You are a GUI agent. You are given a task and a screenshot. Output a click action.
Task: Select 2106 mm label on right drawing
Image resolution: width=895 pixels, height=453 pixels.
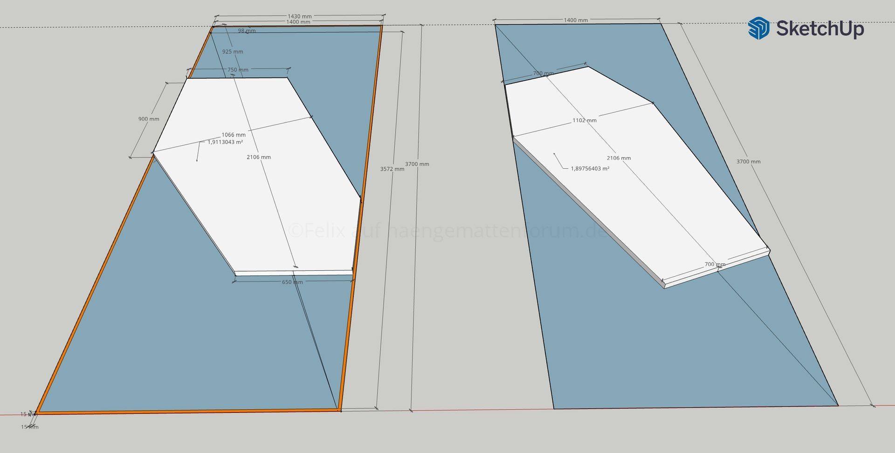619,158
